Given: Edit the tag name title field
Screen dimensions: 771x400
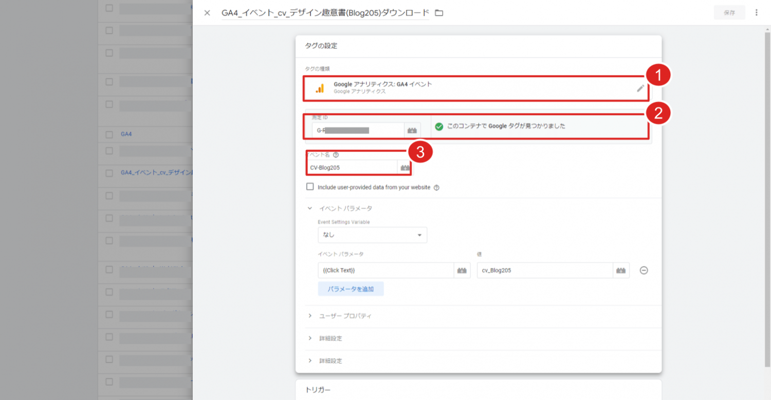Looking at the screenshot, I should pyautogui.click(x=325, y=13).
